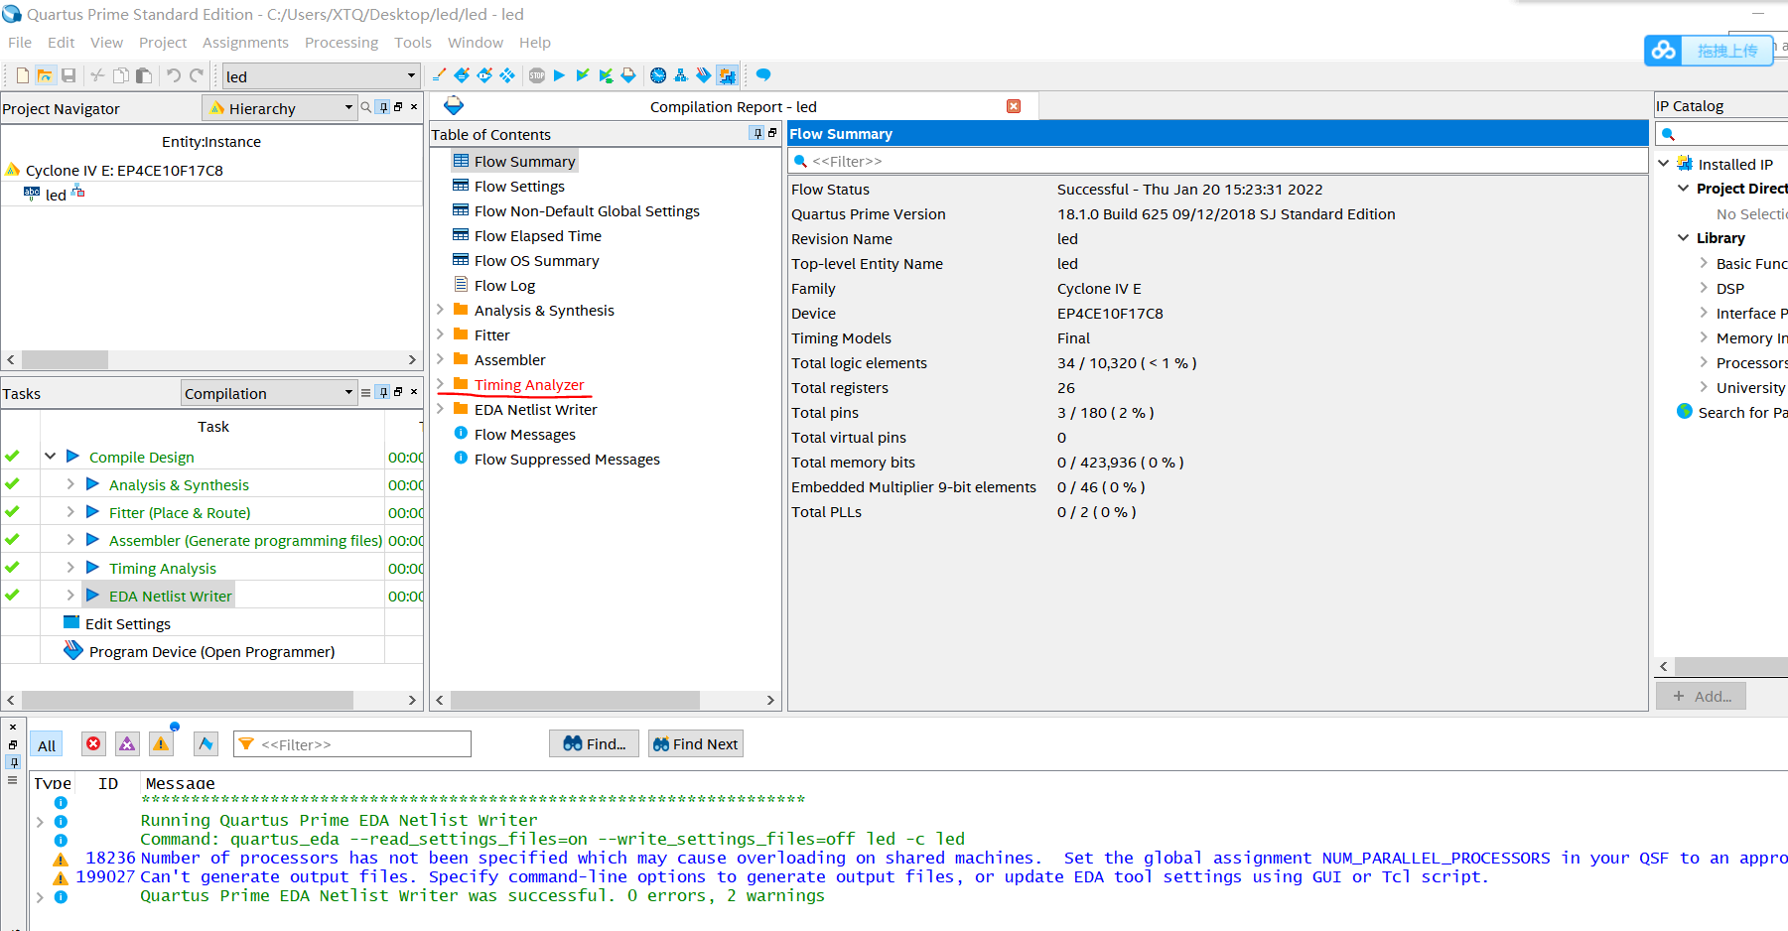Toggle the flagged messages filter icon
The image size is (1788, 931).
(x=206, y=743)
